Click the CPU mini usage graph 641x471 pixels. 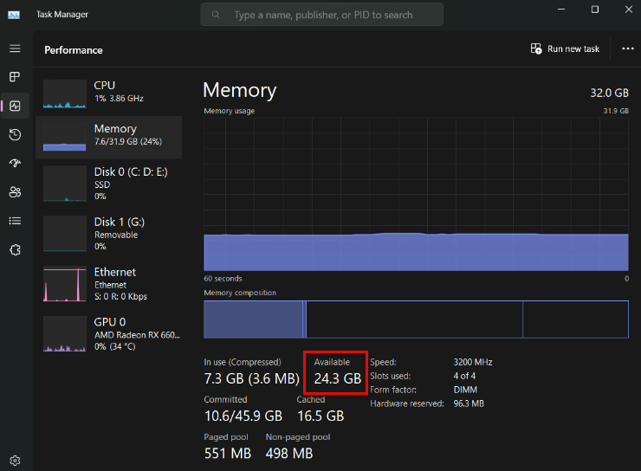click(x=65, y=94)
